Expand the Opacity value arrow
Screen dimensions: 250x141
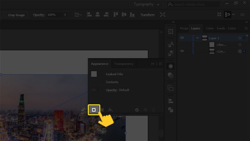65,15
